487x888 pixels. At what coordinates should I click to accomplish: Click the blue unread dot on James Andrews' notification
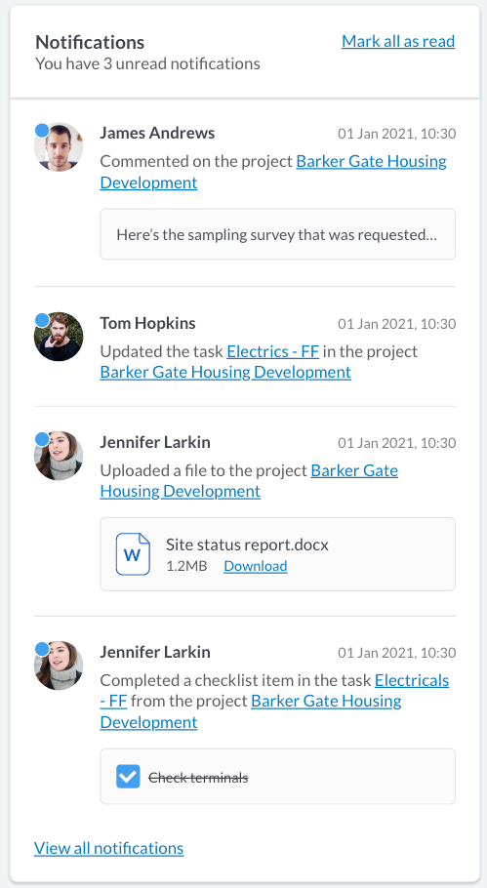(x=42, y=130)
